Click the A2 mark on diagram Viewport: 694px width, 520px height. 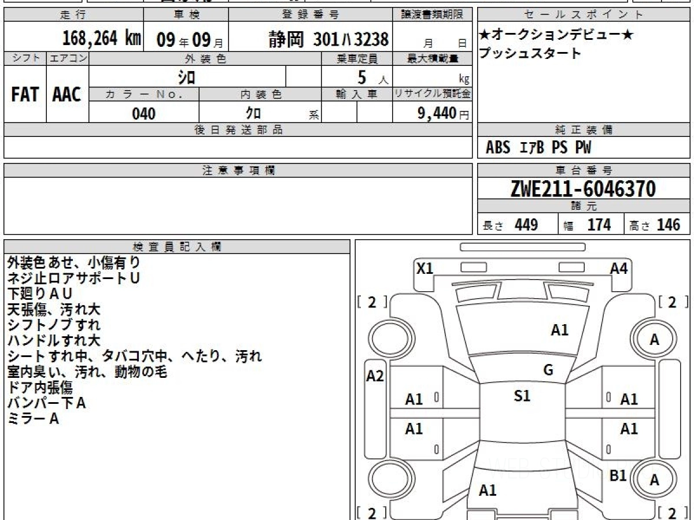coord(375,377)
